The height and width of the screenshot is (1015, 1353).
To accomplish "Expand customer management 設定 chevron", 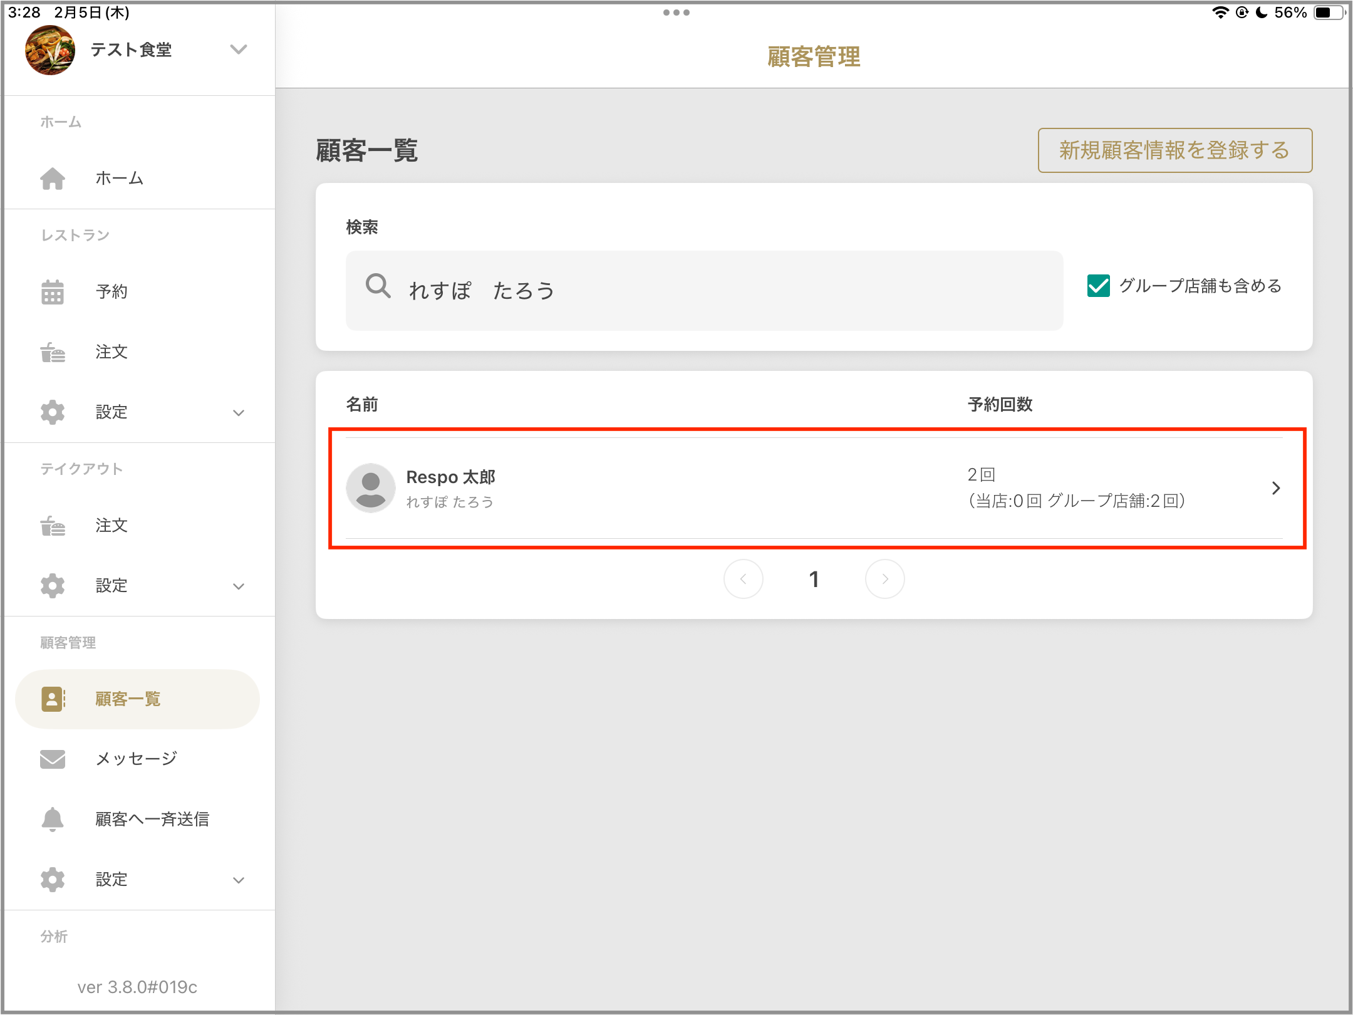I will click(x=239, y=880).
